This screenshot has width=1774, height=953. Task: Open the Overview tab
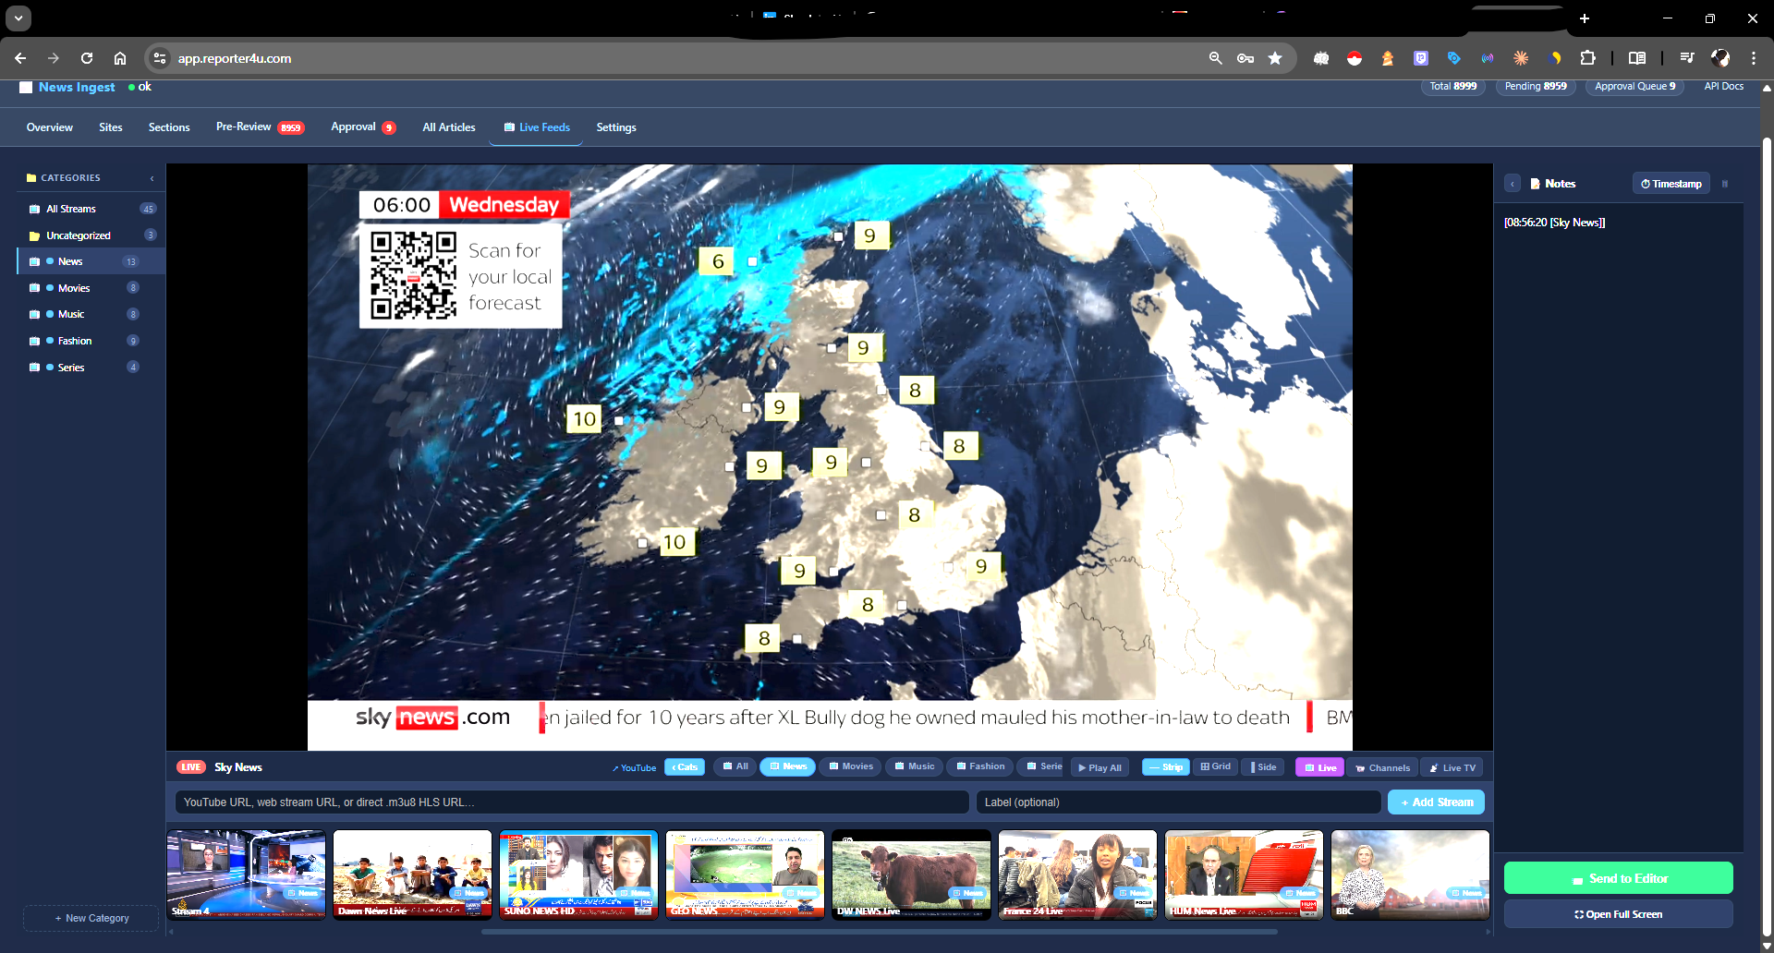click(50, 127)
